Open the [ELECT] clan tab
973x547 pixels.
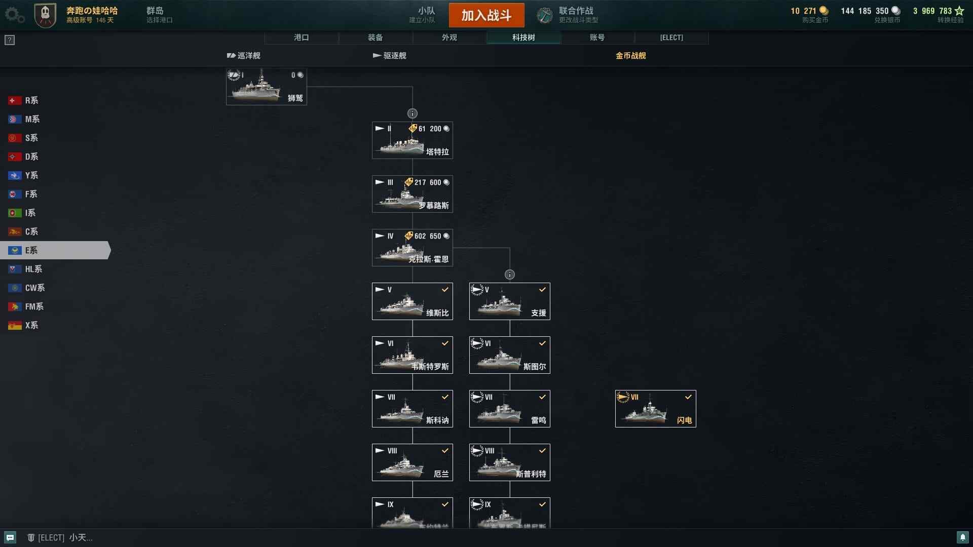tap(671, 37)
